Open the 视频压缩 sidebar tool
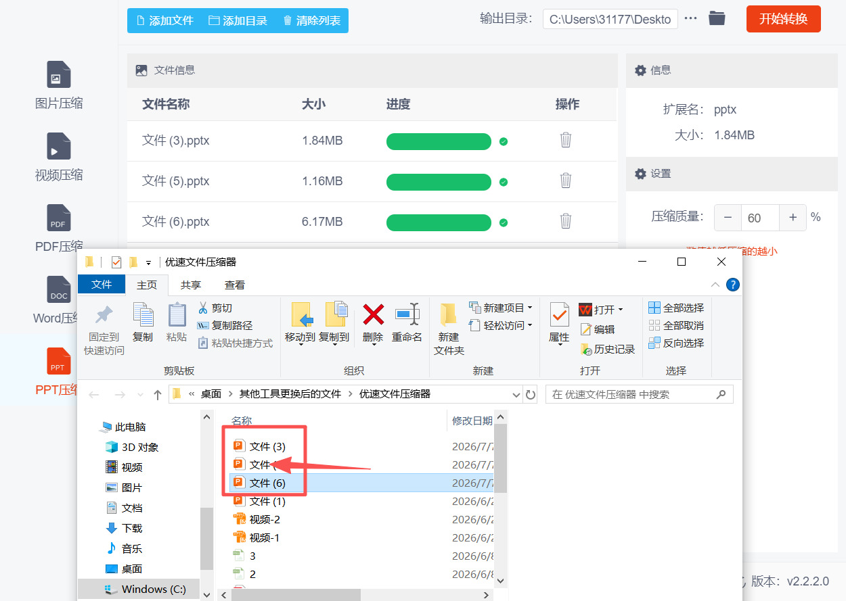This screenshot has height=601, width=846. tap(59, 158)
